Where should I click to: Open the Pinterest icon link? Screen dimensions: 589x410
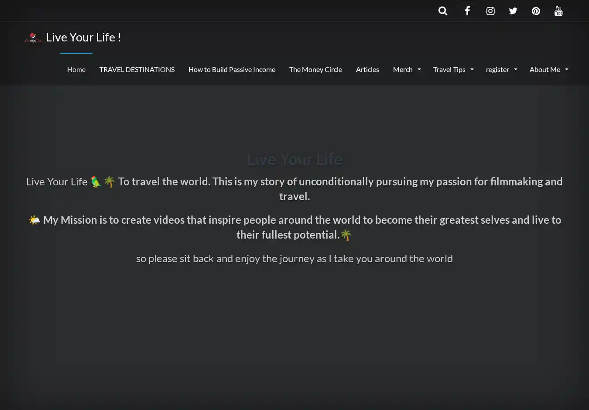point(536,11)
